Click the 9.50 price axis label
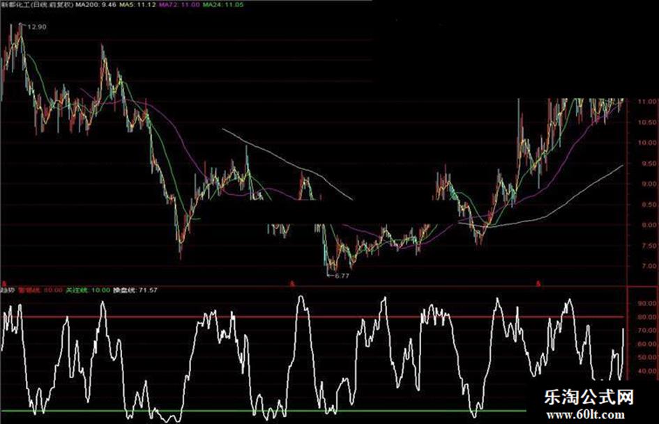This screenshot has height=424, width=659. [x=649, y=164]
